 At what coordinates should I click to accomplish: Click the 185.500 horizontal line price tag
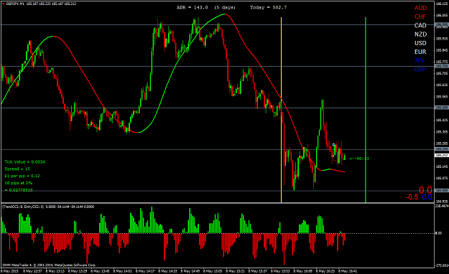[442, 108]
